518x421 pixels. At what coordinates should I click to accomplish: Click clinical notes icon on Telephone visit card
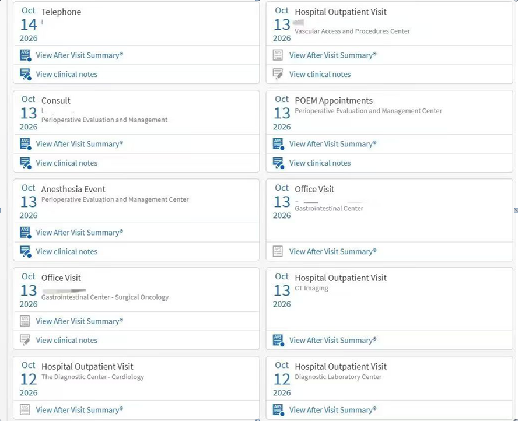[x=26, y=74]
